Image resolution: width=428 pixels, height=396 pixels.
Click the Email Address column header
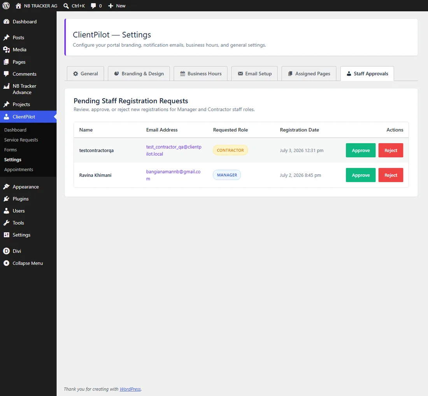162,130
